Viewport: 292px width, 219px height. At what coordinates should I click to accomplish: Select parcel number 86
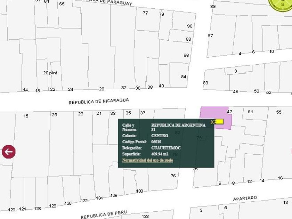(x=186, y=55)
